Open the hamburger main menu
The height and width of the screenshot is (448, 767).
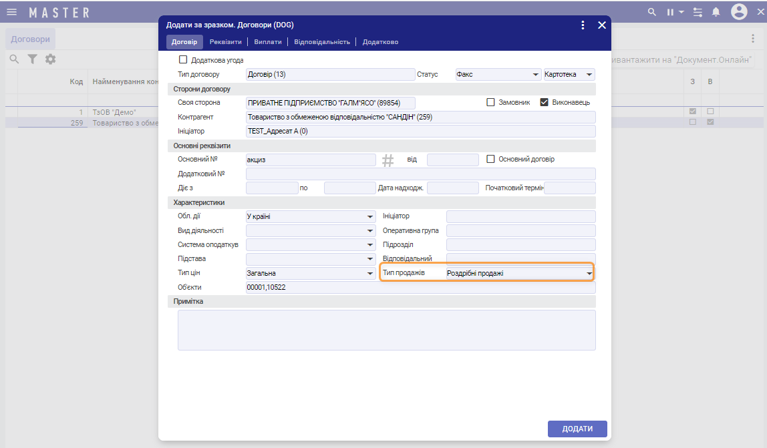click(x=11, y=12)
